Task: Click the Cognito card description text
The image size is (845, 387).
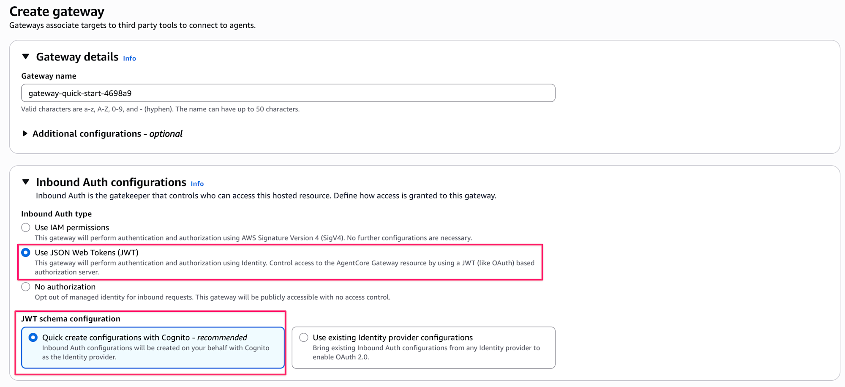Action: coord(155,352)
